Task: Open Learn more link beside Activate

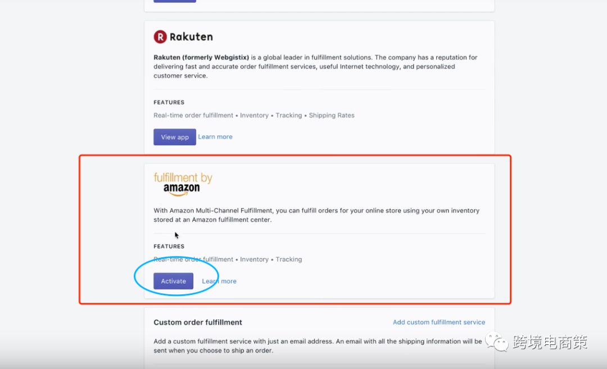Action: point(219,281)
